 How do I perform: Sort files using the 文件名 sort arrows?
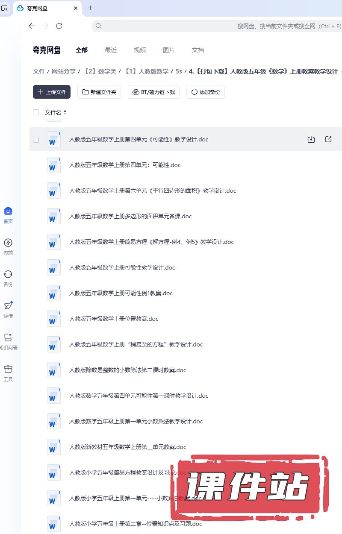[65, 112]
